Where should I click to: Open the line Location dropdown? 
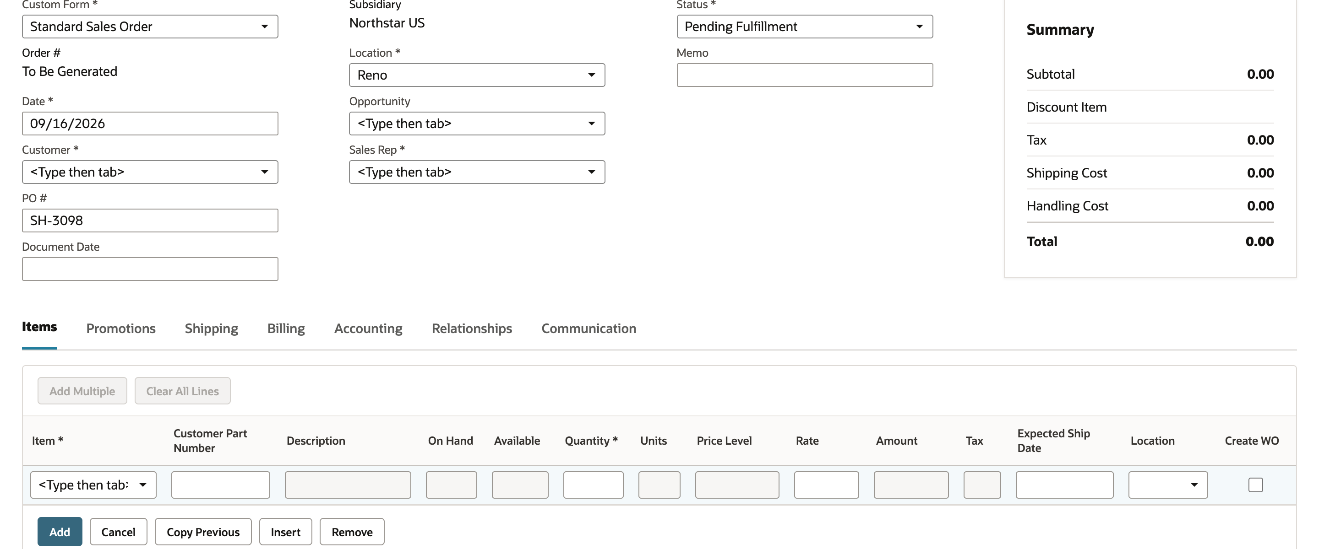1168,485
